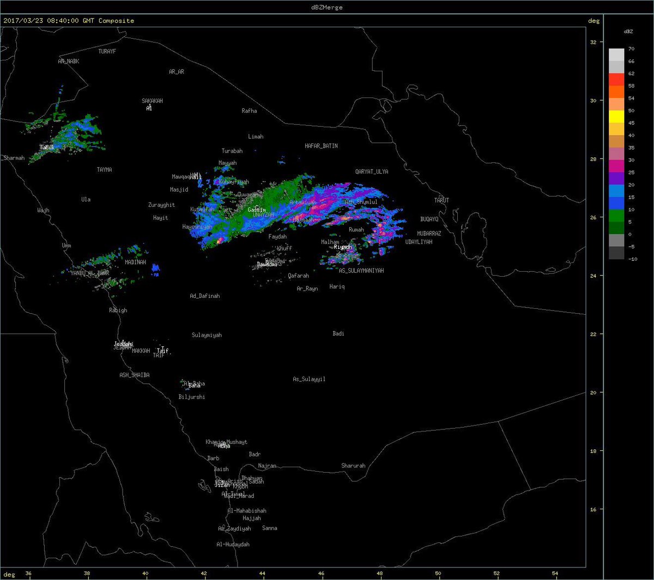Select the ASH_SHAIBA label
The width and height of the screenshot is (654, 580).
(135, 375)
